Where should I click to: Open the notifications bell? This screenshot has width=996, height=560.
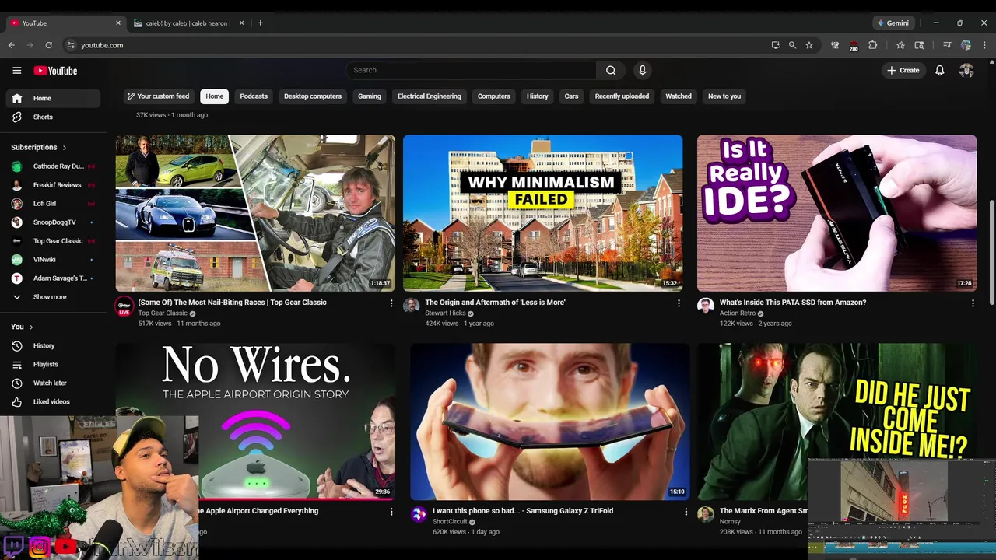(940, 70)
